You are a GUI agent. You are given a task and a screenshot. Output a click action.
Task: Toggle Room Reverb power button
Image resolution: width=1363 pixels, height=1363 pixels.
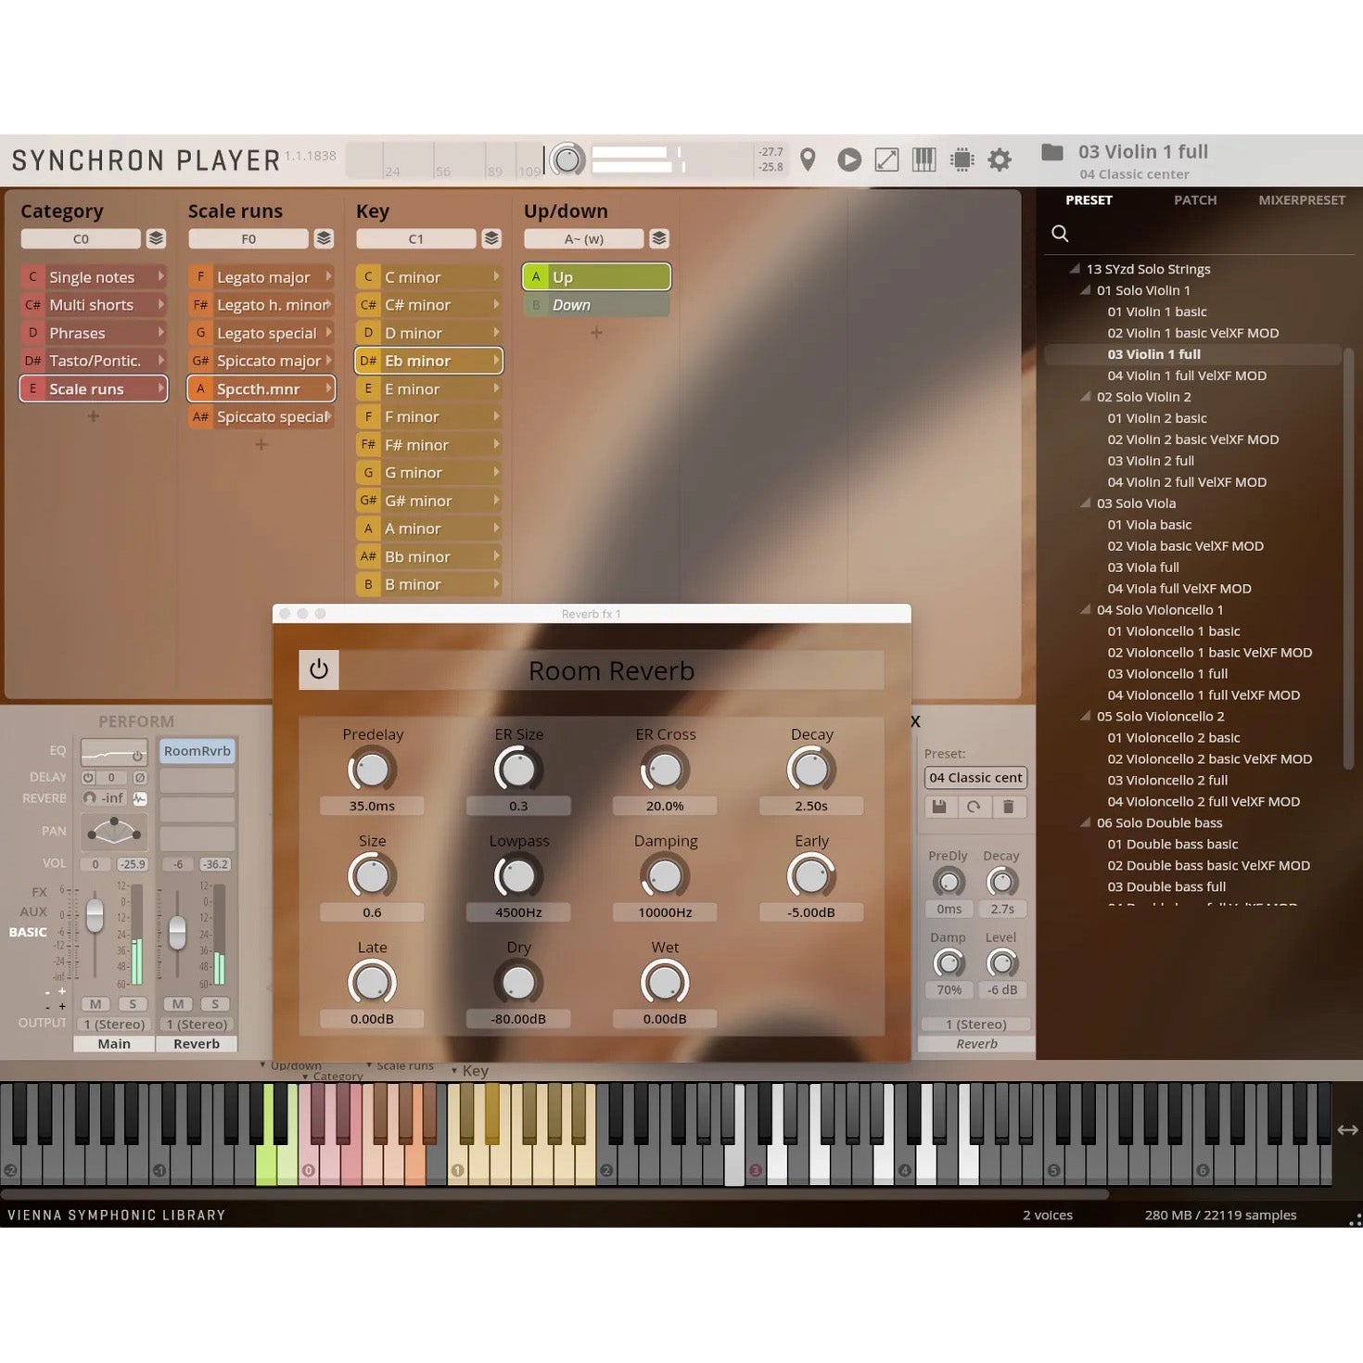click(319, 669)
